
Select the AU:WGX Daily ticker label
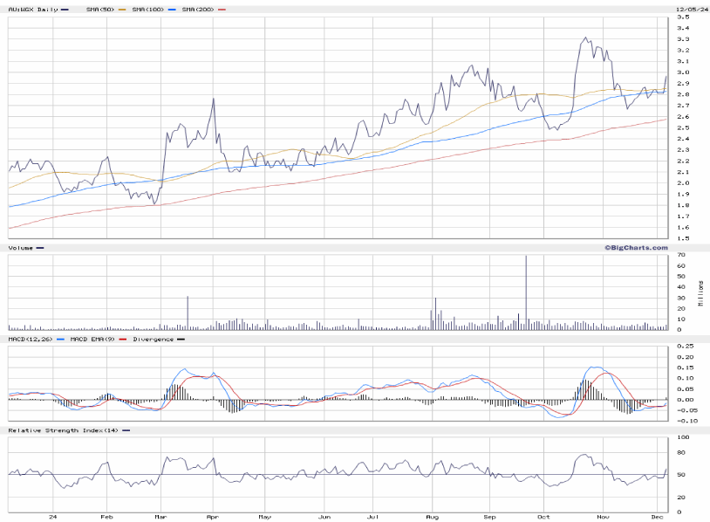point(31,9)
